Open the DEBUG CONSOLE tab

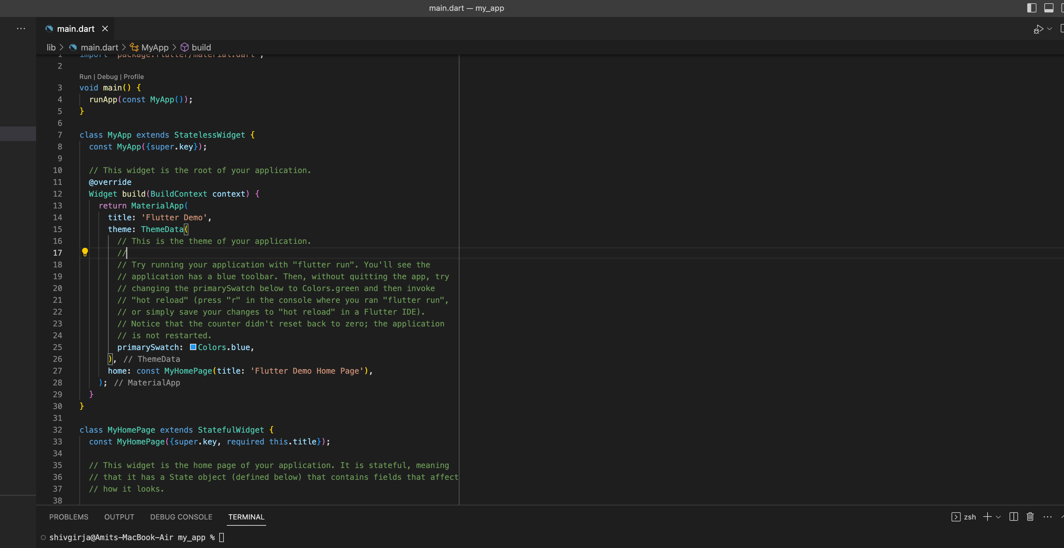(x=181, y=517)
